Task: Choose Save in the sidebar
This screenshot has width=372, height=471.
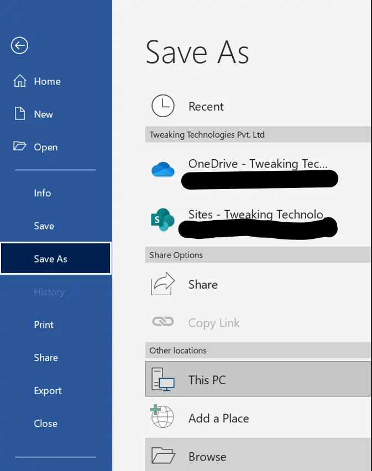Action: click(x=56, y=226)
